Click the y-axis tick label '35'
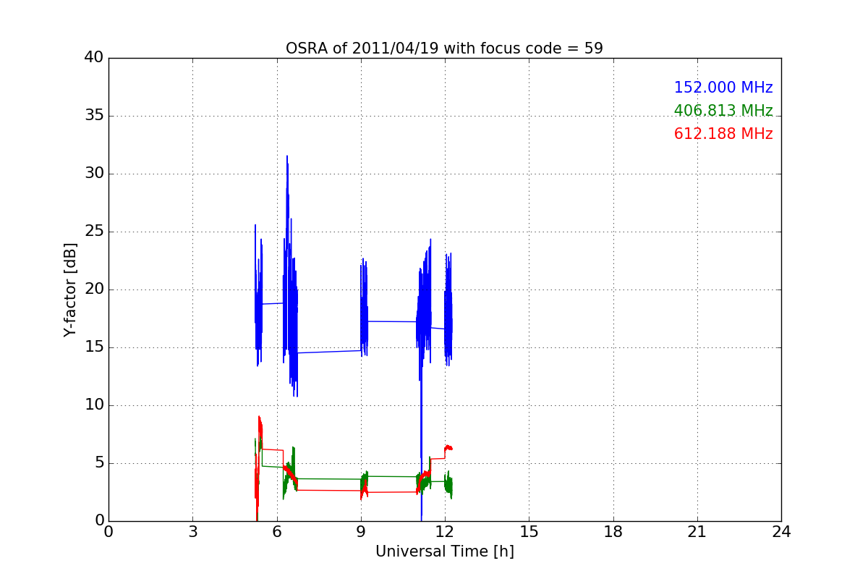Screen dimensions: 868x579 click(x=94, y=116)
